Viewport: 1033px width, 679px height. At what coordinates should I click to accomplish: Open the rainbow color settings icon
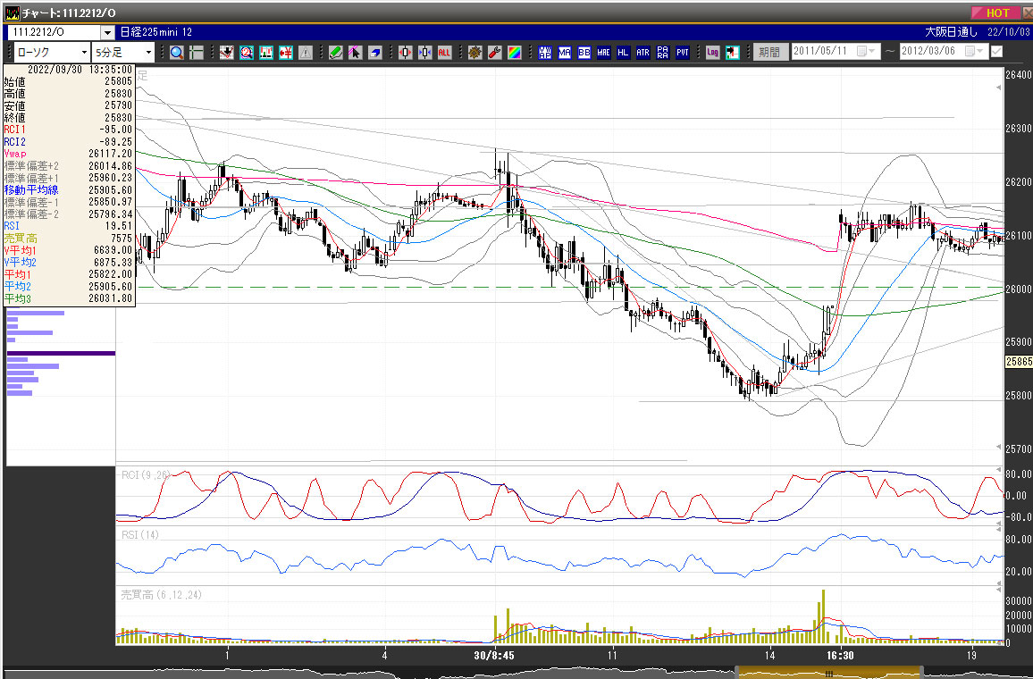tap(515, 52)
